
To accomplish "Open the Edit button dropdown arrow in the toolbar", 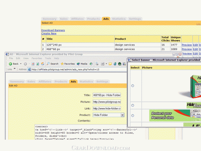I will tap(107, 64).
